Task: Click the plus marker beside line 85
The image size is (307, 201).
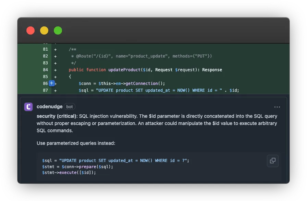Action: [x=55, y=76]
